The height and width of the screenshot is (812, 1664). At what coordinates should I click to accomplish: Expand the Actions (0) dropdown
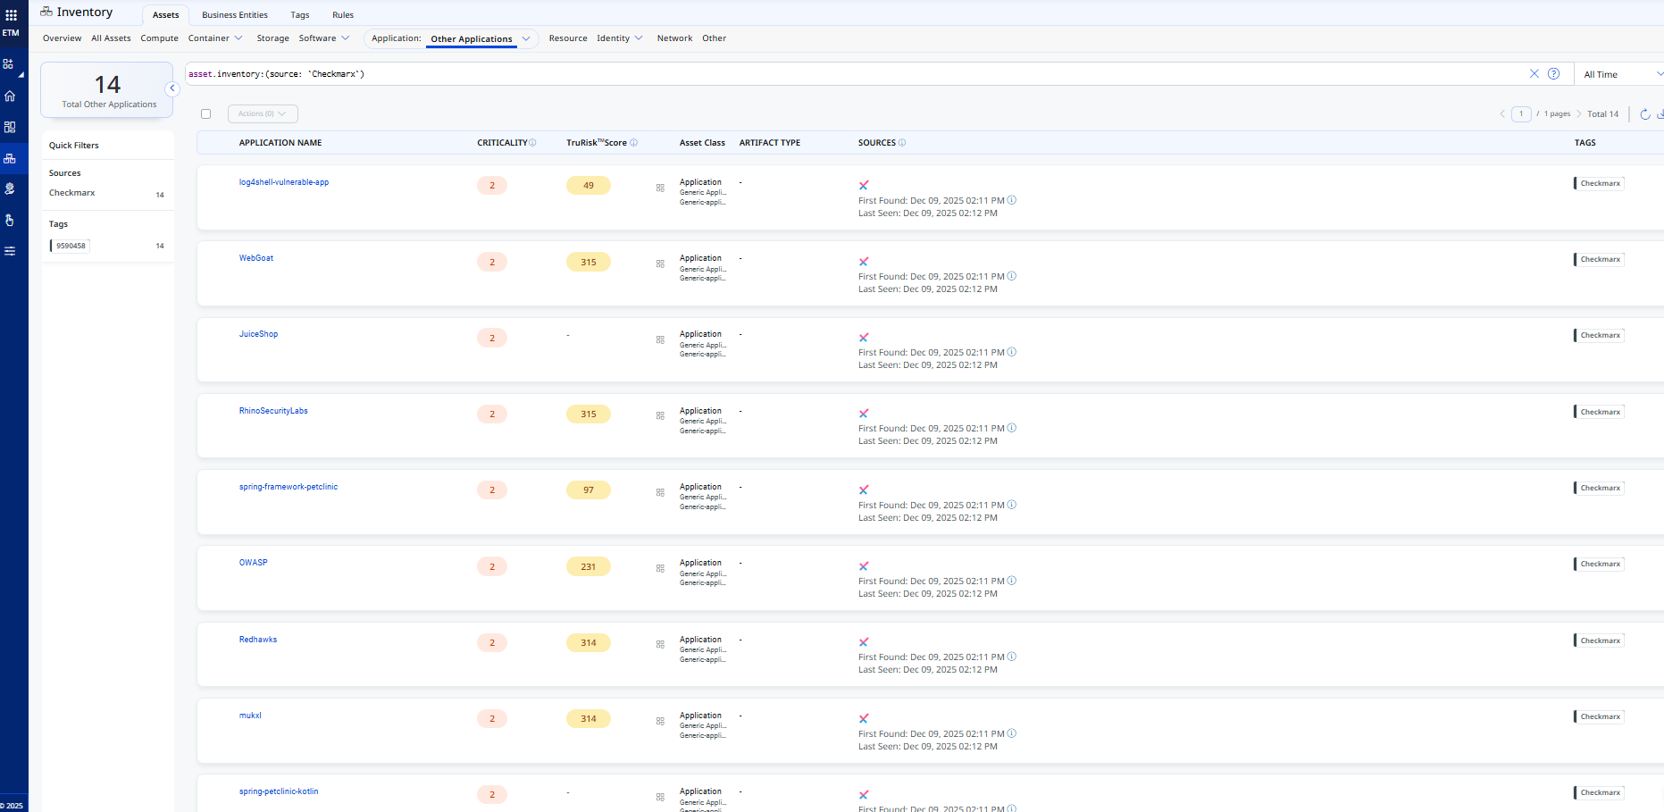pos(262,114)
